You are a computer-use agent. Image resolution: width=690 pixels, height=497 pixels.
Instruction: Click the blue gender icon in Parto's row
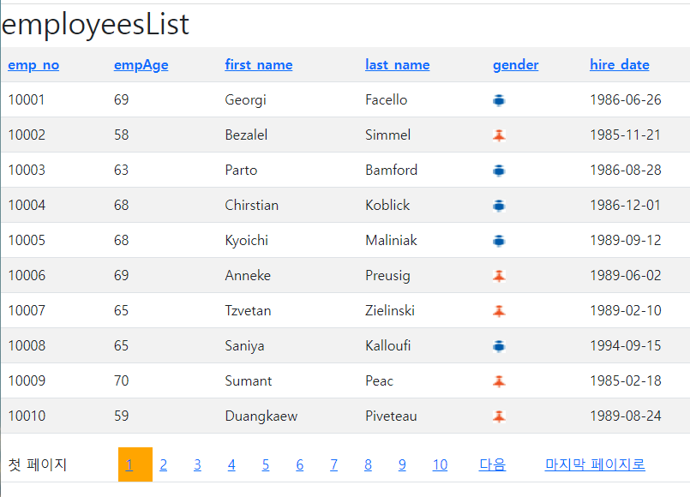click(x=499, y=171)
